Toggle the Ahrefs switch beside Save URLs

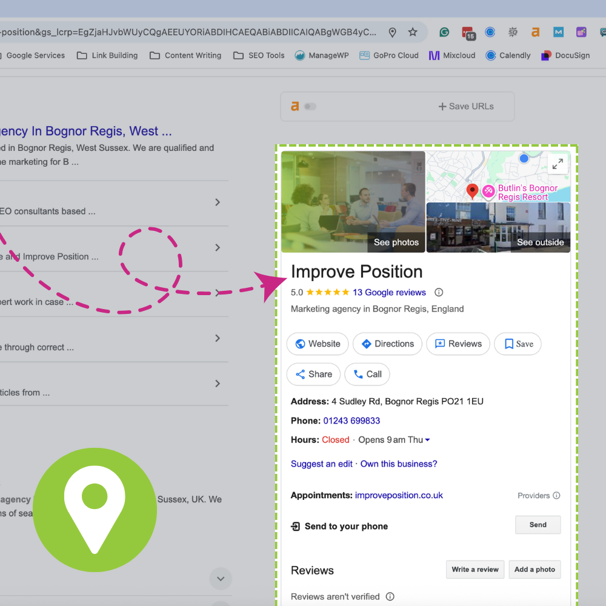(310, 107)
